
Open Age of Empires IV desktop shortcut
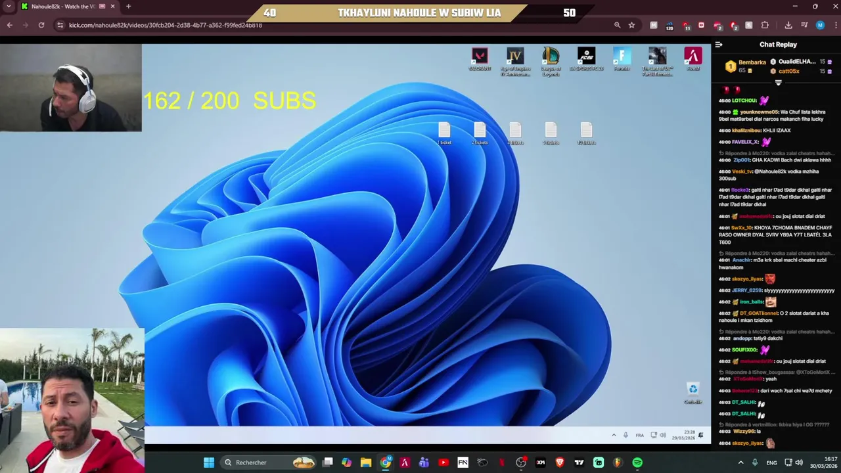click(x=515, y=61)
